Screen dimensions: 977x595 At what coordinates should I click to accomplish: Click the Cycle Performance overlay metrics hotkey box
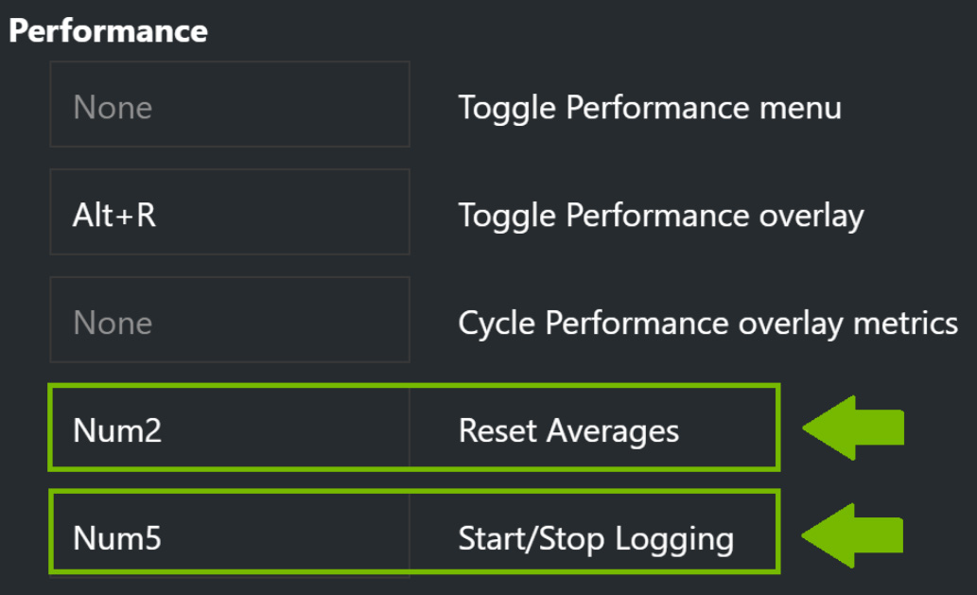click(229, 321)
